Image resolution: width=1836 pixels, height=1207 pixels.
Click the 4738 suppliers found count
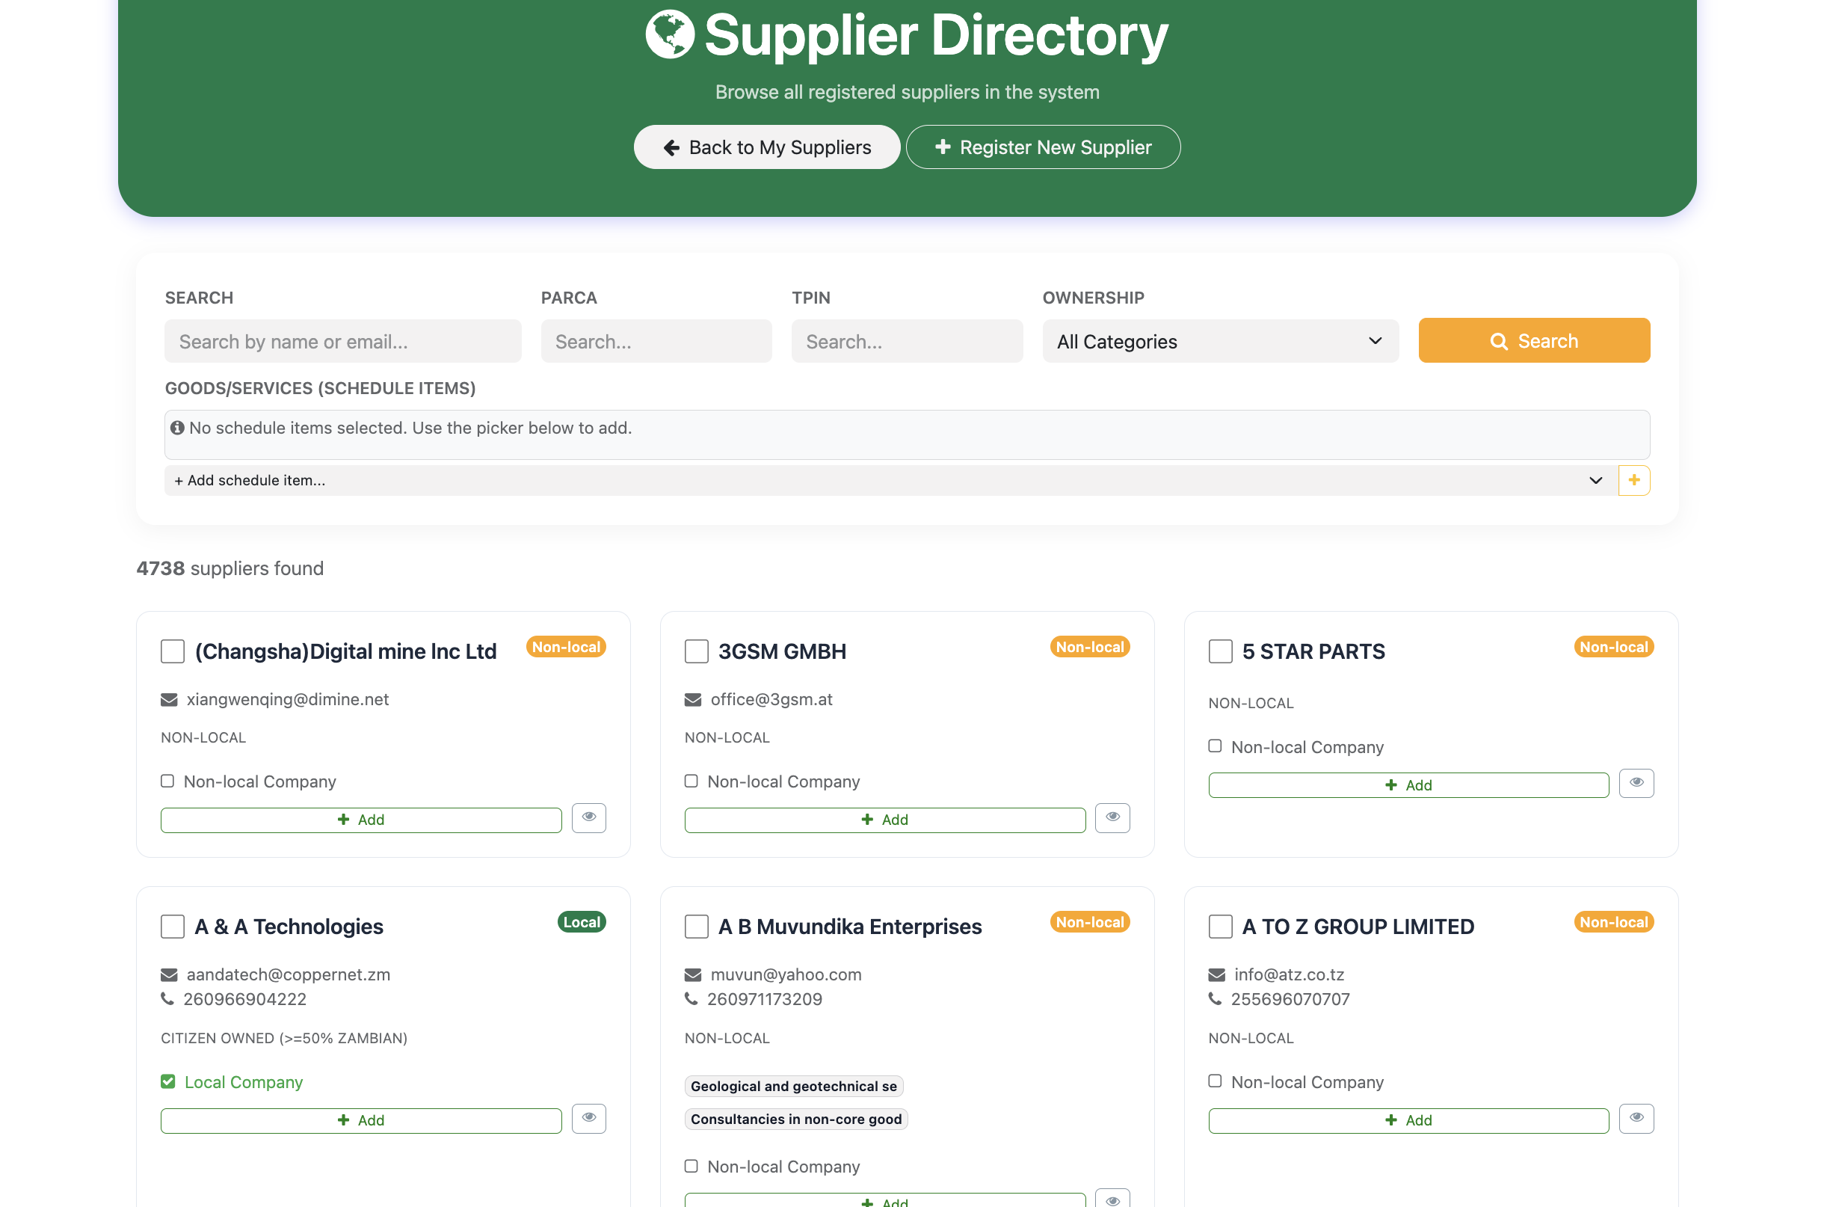coord(230,568)
